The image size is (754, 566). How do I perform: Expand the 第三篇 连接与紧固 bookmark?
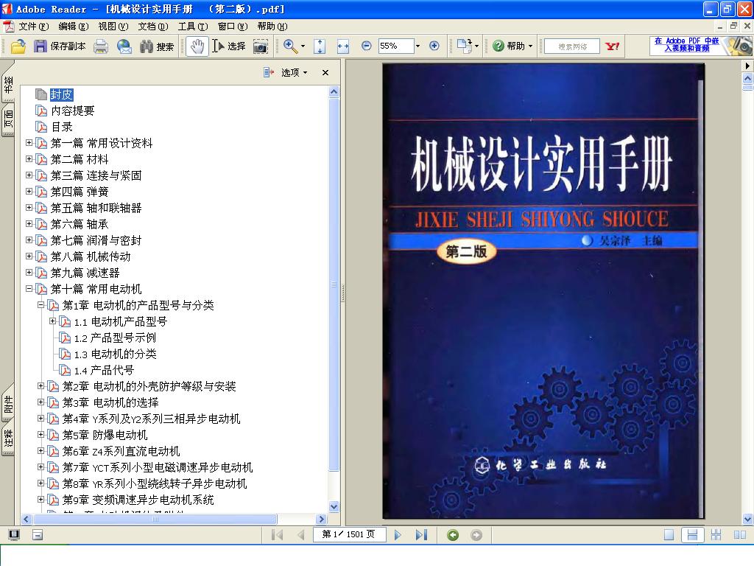29,175
